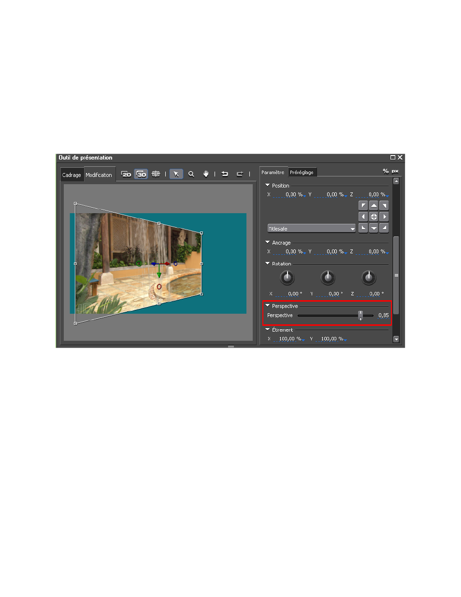Click the redo arrow icon
Screen dimensions: 461x597
point(240,174)
